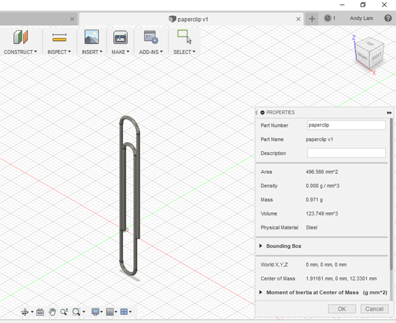This screenshot has height=323, width=396.
Task: Click the Select window selection icon
Action: [x=184, y=36]
